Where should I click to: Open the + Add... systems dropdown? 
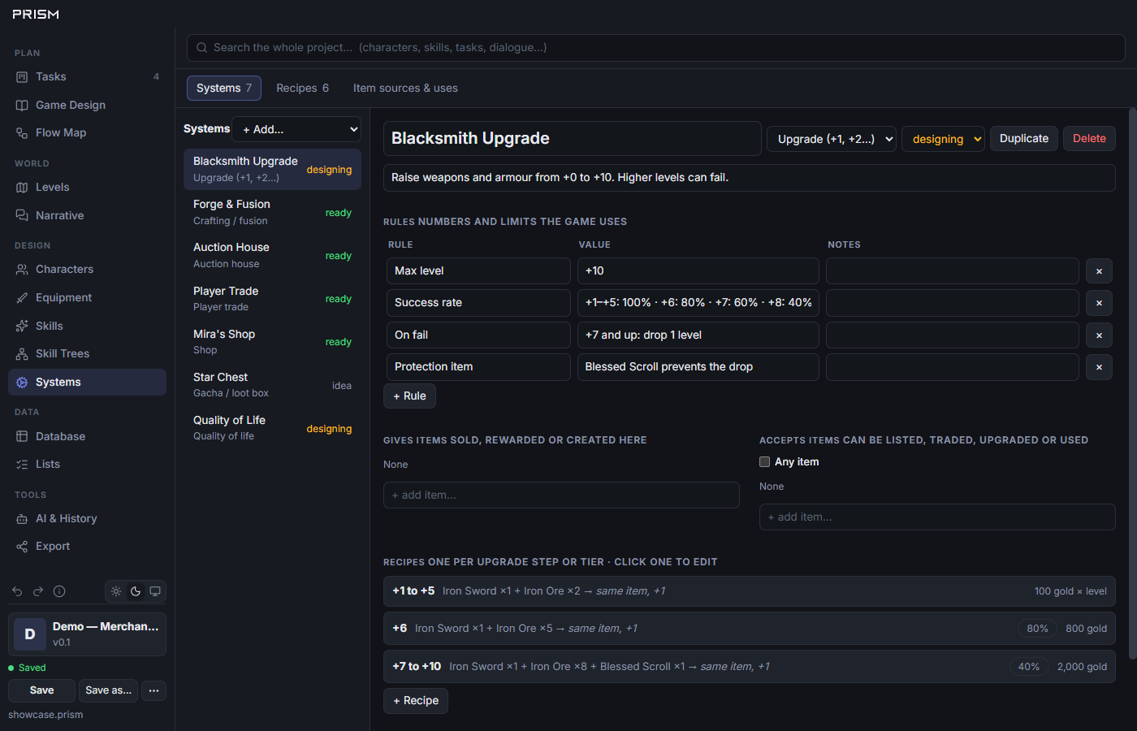coord(296,129)
